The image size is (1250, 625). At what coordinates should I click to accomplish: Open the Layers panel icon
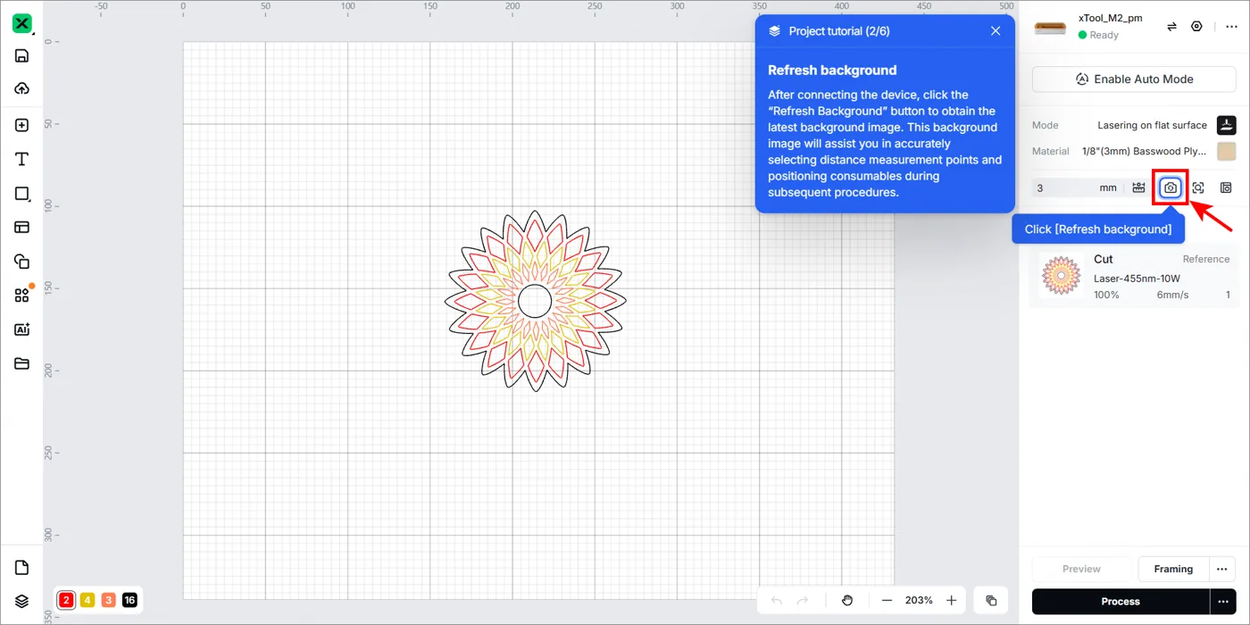pyautogui.click(x=22, y=601)
